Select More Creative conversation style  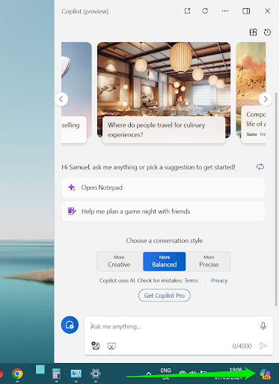coord(120,262)
